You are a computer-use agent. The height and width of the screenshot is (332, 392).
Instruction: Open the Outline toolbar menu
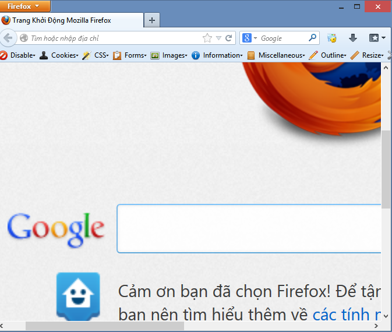(327, 55)
